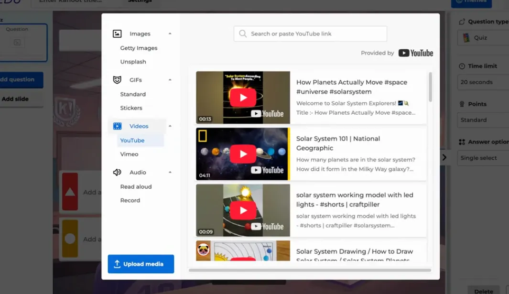The width and height of the screenshot is (509, 294).
Task: Play the How Planets Actually Move video
Action: (243, 98)
